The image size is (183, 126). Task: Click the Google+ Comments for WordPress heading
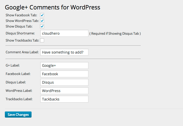coord(53,7)
